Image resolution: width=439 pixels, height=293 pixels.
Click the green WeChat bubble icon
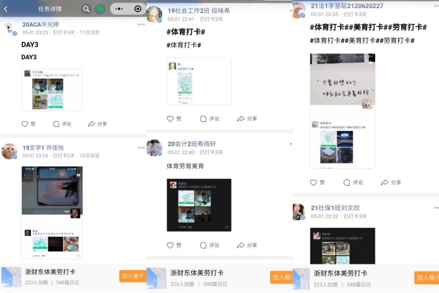tap(100, 9)
